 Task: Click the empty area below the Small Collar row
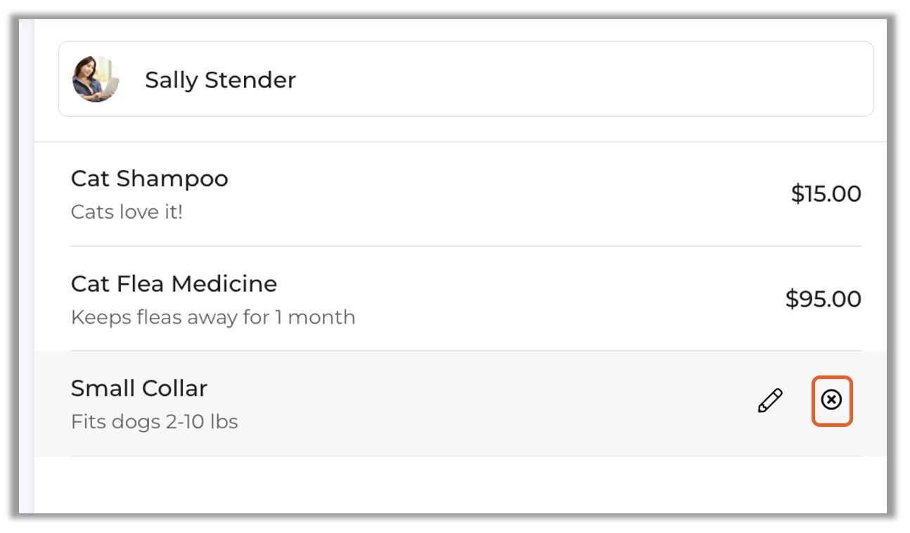[x=457, y=485]
